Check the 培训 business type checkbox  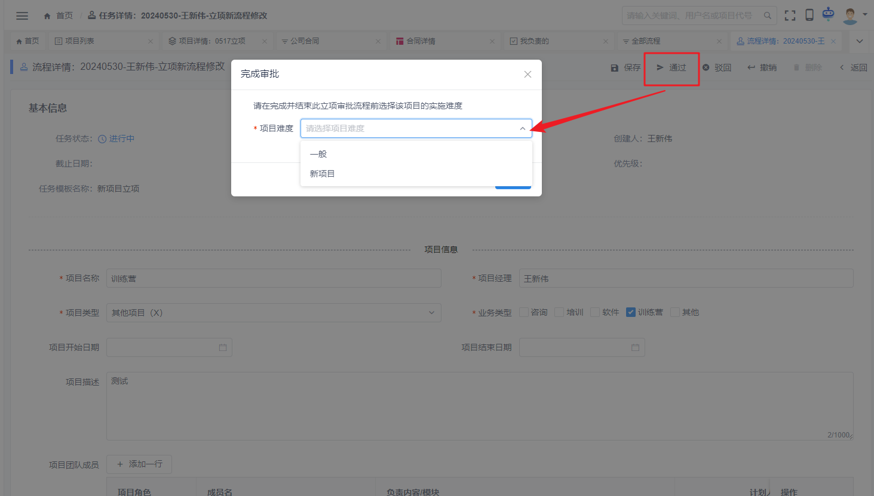559,312
